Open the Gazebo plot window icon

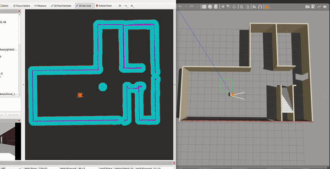click(319, 7)
